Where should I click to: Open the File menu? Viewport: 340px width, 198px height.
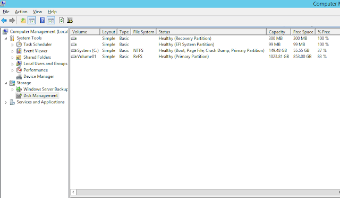[6, 12]
